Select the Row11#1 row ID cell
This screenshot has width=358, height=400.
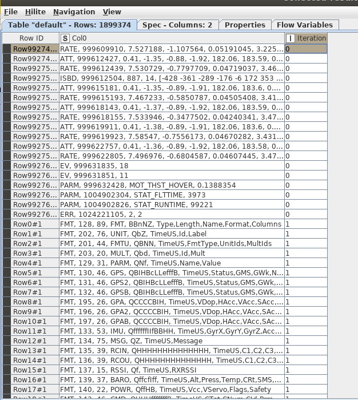coord(35,331)
